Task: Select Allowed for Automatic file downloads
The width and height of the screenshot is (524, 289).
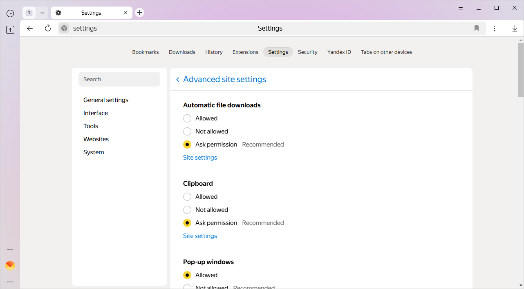Action: point(187,118)
